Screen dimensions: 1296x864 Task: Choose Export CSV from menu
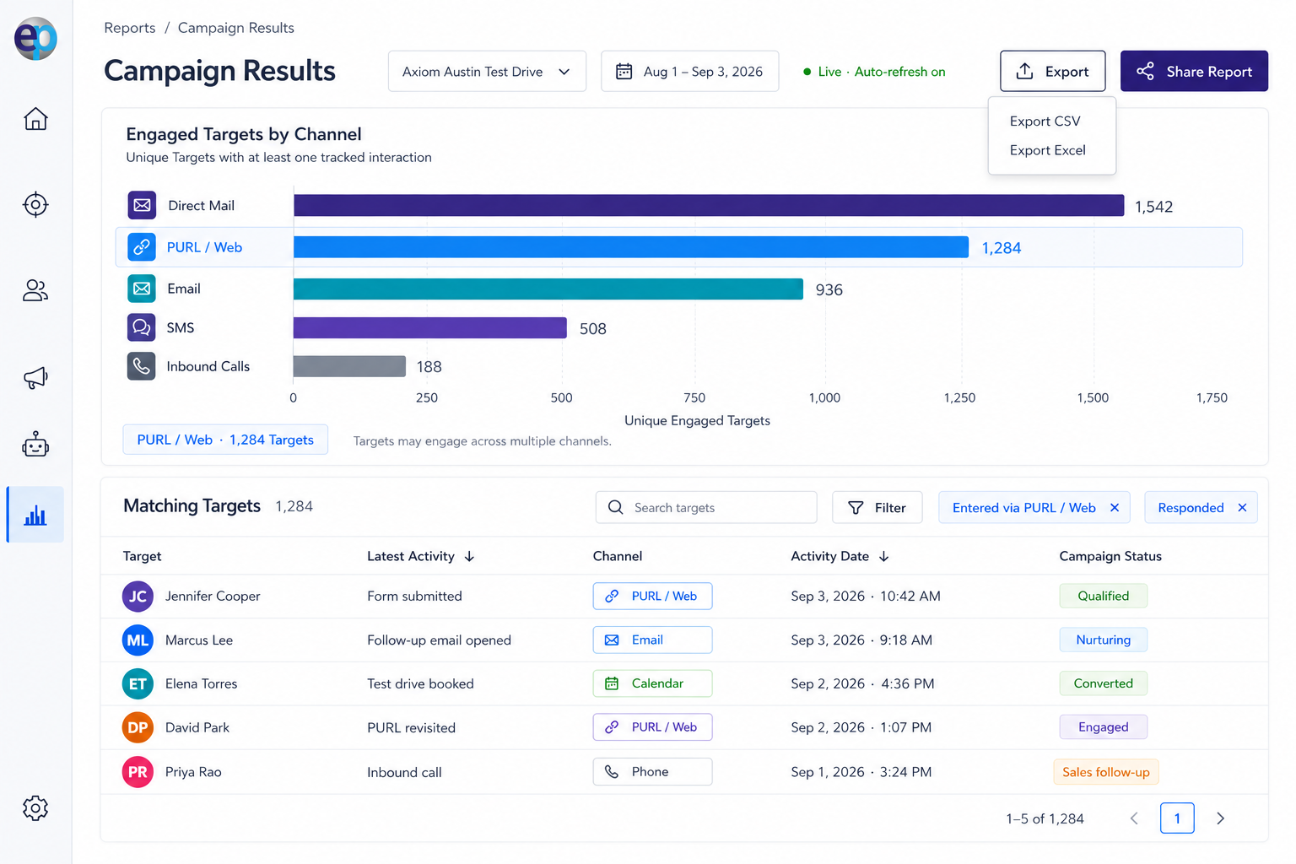(1045, 121)
